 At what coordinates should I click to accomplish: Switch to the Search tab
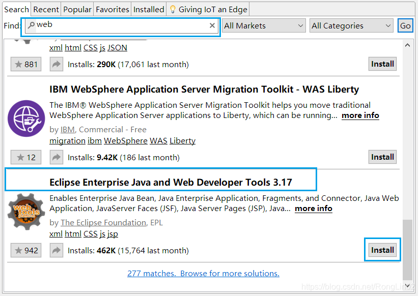[17, 10]
